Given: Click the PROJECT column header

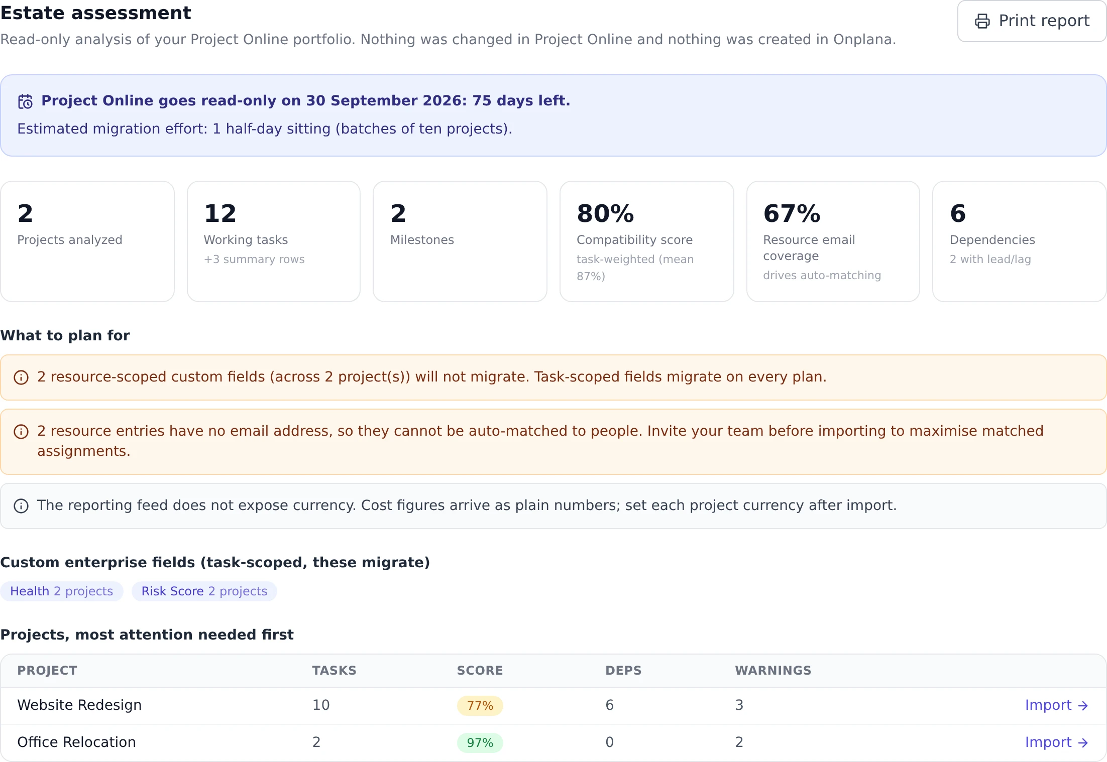Looking at the screenshot, I should click(47, 671).
